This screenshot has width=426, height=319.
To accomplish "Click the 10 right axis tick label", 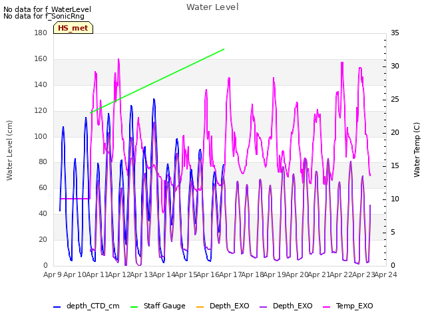I will (x=395, y=199).
